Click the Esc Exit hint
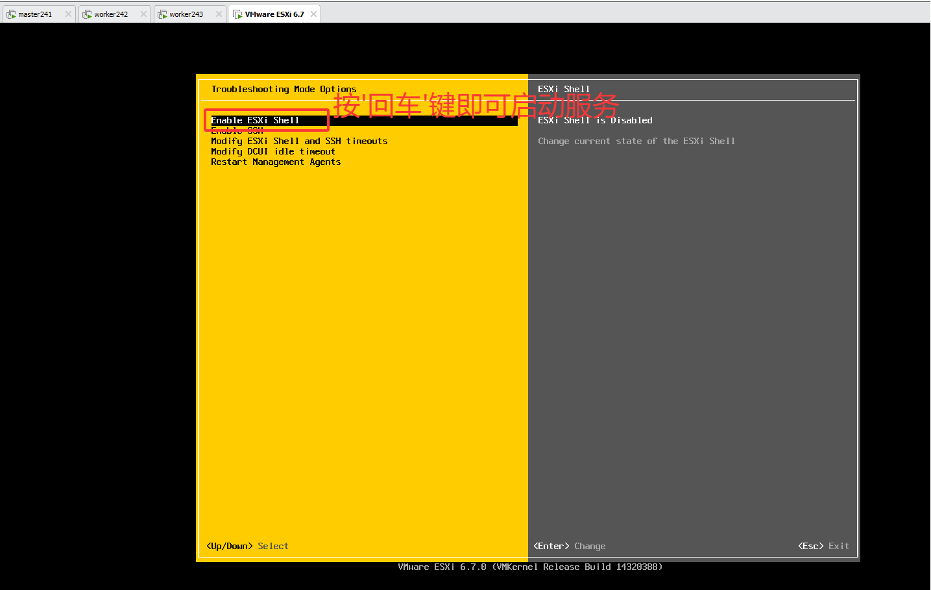The width and height of the screenshot is (931, 590). (x=823, y=546)
